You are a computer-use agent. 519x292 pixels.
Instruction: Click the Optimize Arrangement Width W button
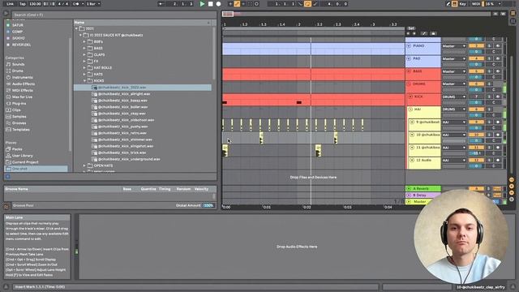(503, 14)
